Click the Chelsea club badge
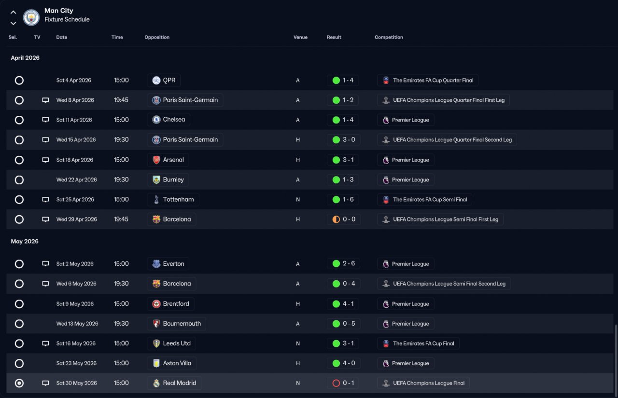 [156, 120]
